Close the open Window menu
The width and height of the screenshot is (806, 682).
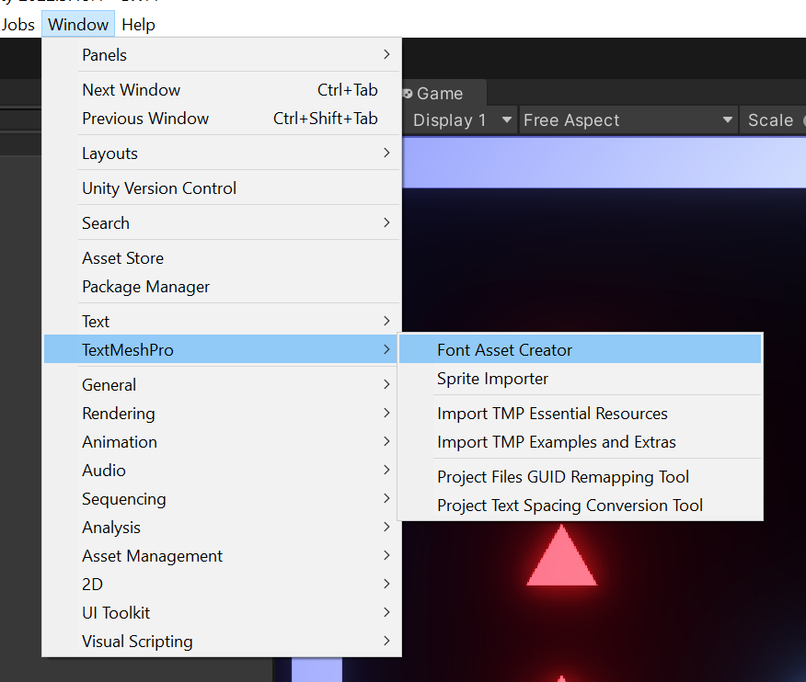(78, 24)
